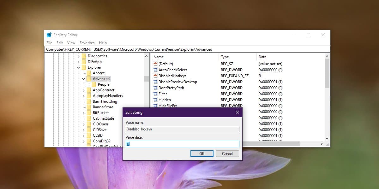The image size is (379, 189).
Task: Open the Favorites menu
Action: click(x=87, y=43)
